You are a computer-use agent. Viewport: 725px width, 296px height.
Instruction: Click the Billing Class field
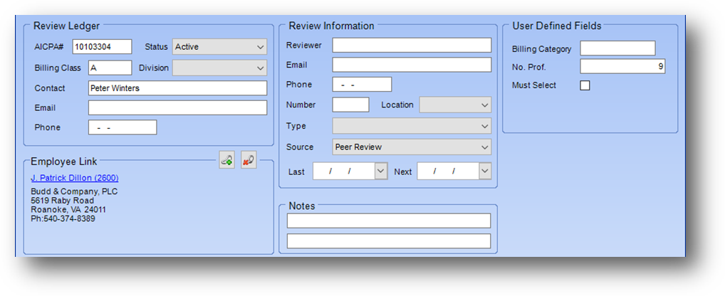point(110,68)
